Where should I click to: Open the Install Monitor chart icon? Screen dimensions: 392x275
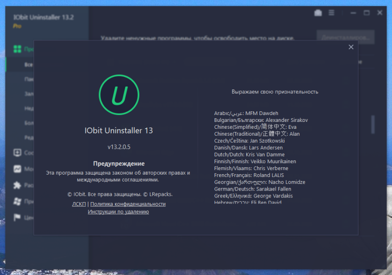coord(17,169)
